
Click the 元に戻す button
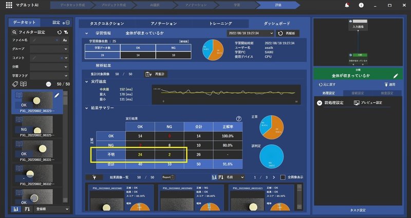coord(327,85)
